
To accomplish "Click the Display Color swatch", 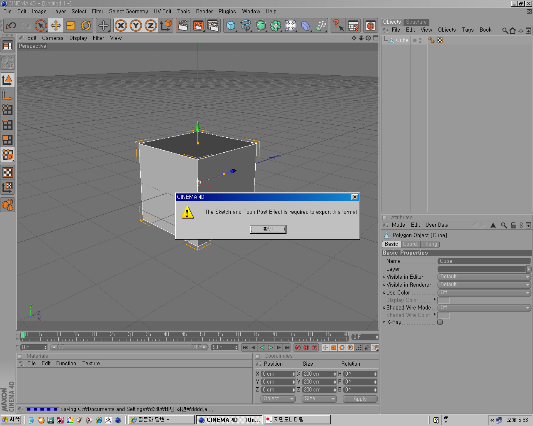I will point(443,300).
